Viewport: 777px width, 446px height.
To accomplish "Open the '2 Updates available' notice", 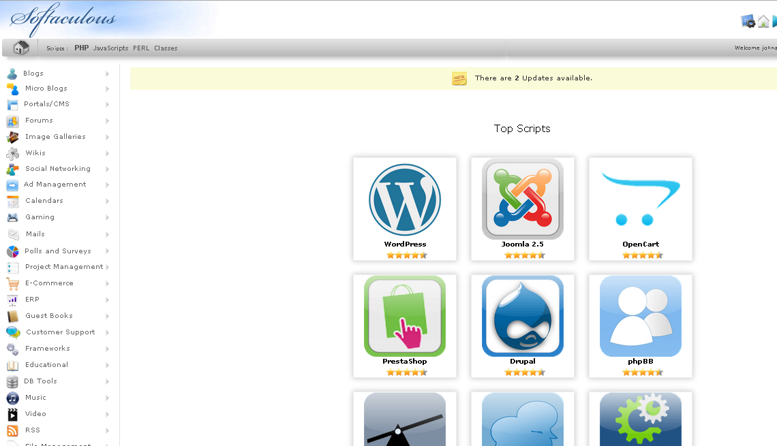I will click(533, 78).
